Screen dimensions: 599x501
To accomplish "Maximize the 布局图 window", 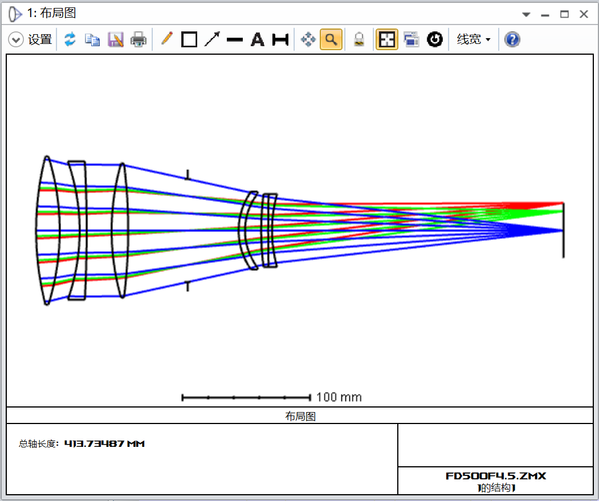I will click(x=564, y=14).
